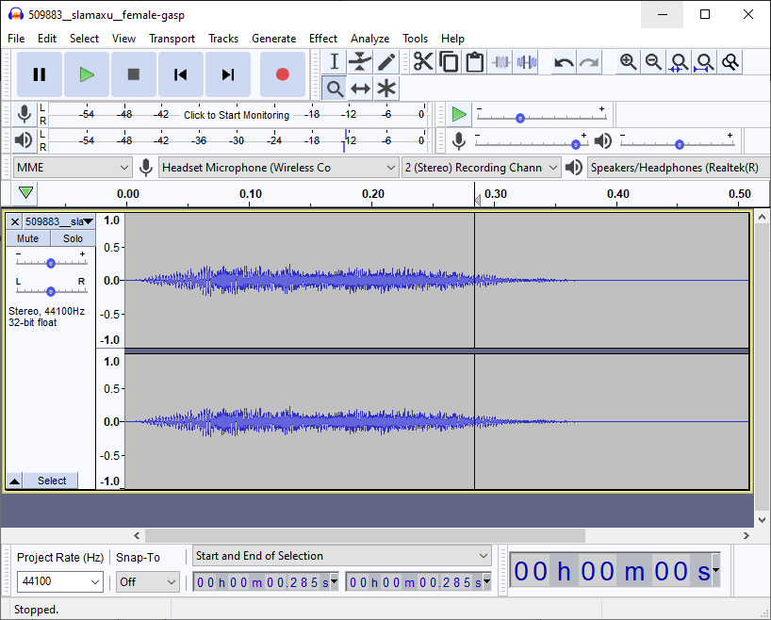Select the Envelope tool

pos(360,62)
